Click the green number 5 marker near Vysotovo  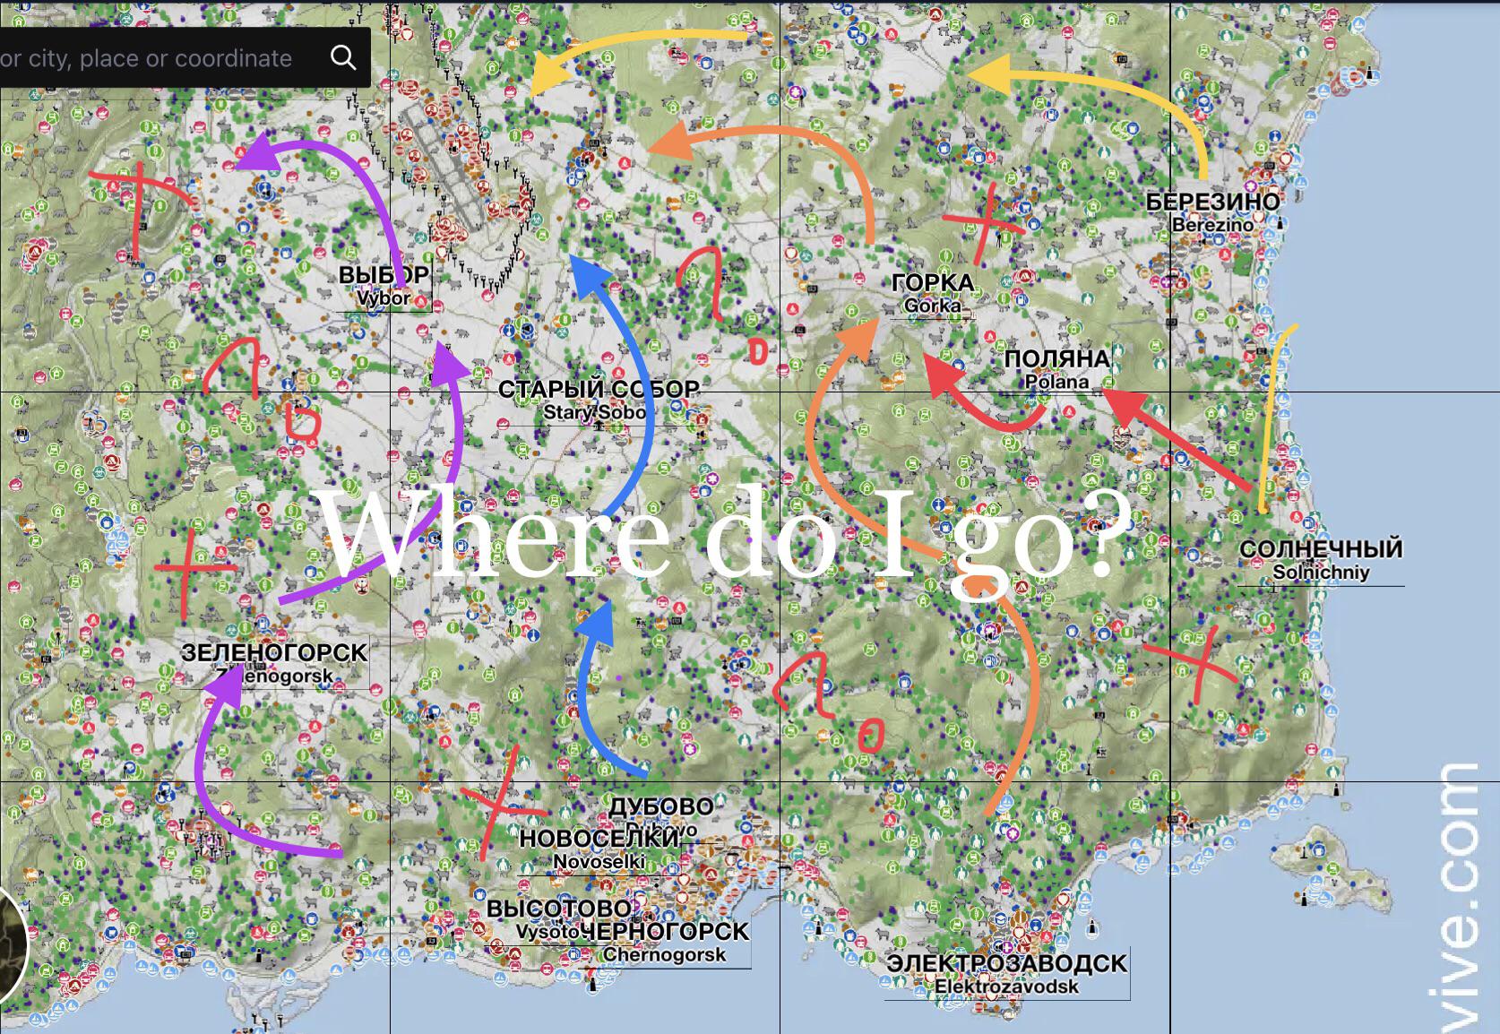click(471, 845)
